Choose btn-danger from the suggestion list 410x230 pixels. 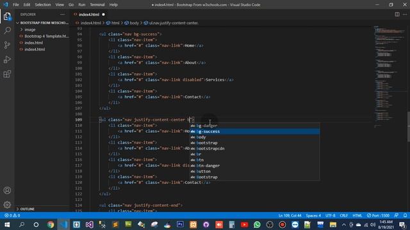[x=254, y=165]
